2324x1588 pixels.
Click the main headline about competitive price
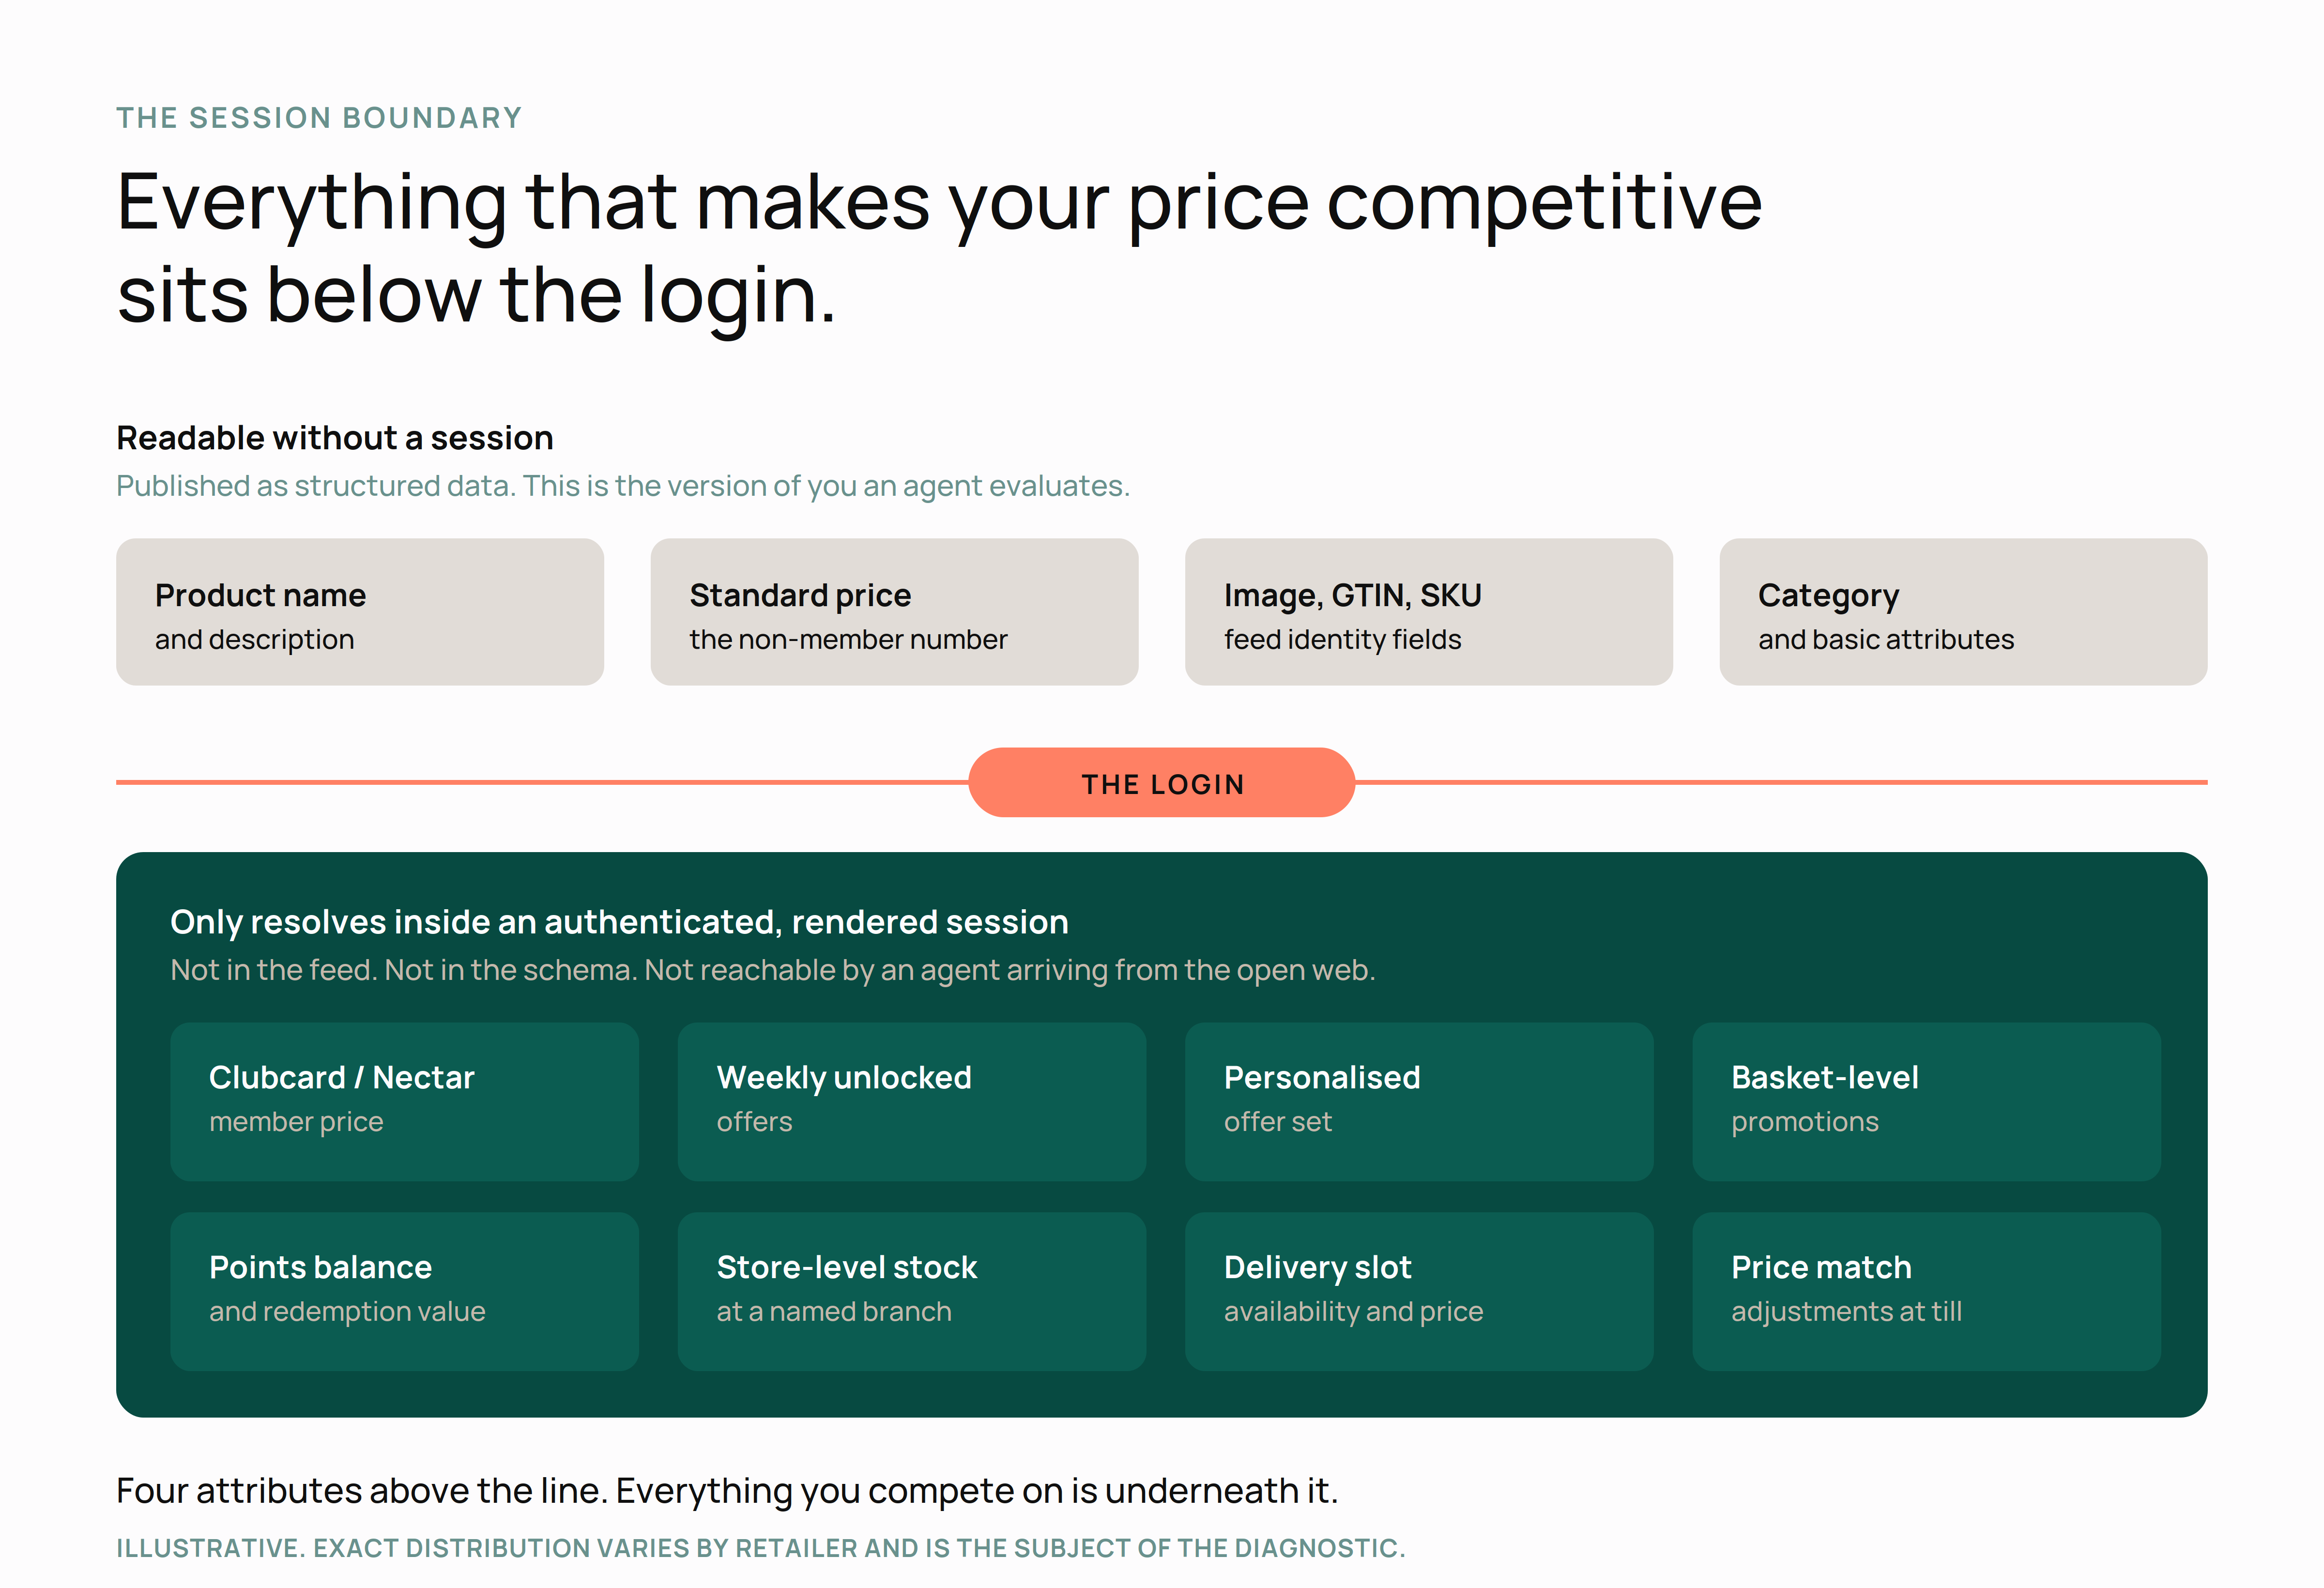click(939, 248)
